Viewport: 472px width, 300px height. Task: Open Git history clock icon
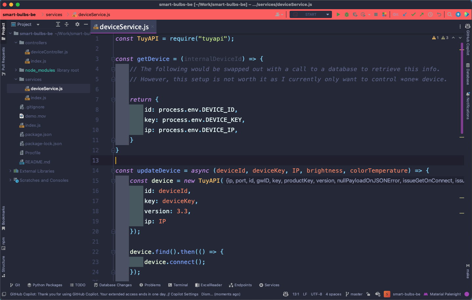(x=430, y=14)
